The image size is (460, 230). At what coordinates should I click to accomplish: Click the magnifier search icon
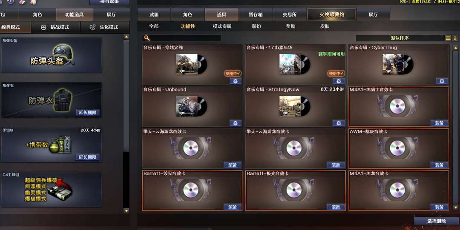coord(147,38)
